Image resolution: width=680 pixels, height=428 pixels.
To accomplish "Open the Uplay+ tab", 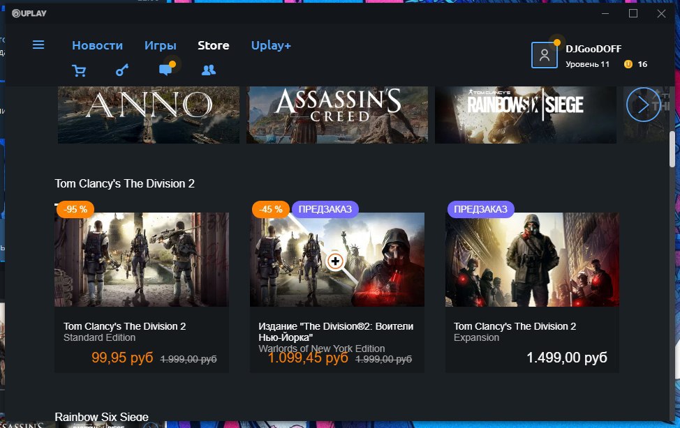I will [x=271, y=45].
